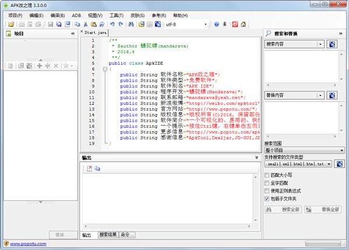Open the 编辑(E) menu
Screen dimensions: 349x250
(36, 15)
